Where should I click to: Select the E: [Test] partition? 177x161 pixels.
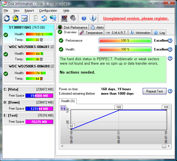click(28, 119)
